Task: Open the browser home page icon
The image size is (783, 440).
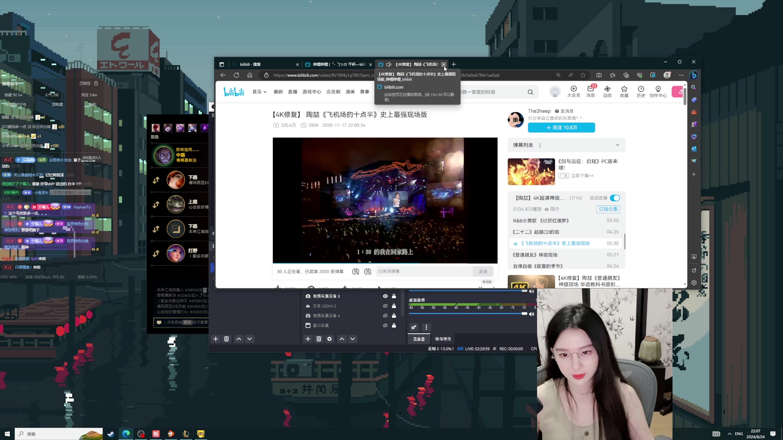Action: point(250,75)
